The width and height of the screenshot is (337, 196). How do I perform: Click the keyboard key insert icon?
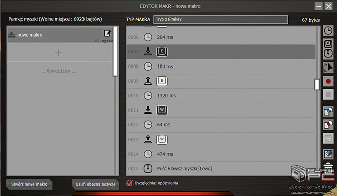pos(328,44)
